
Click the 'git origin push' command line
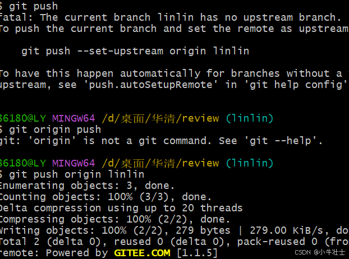tap(50, 129)
